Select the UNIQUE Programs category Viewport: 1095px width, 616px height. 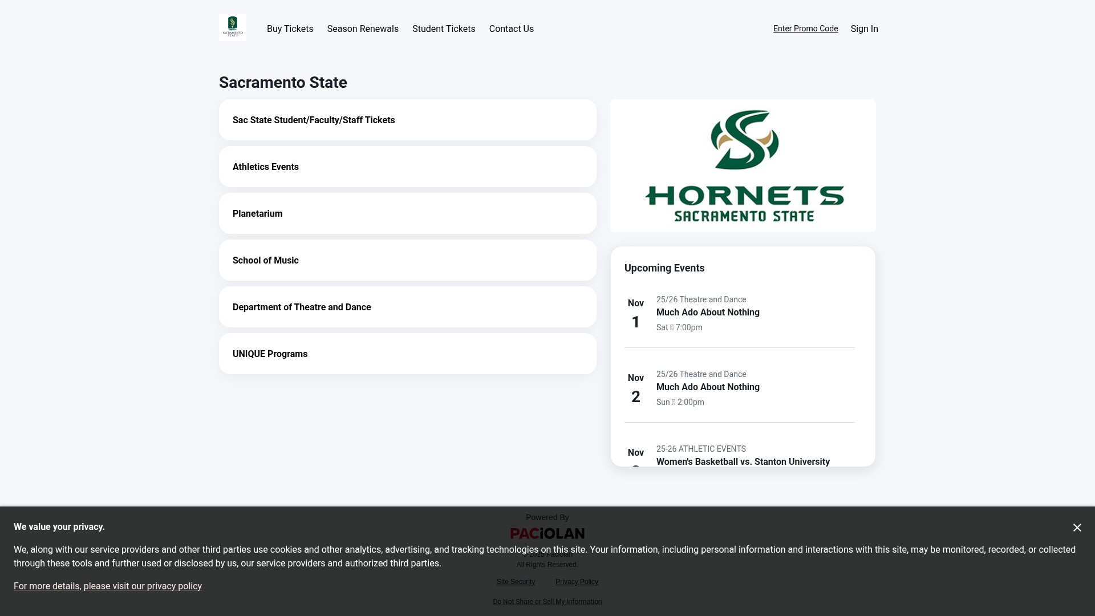click(x=408, y=354)
